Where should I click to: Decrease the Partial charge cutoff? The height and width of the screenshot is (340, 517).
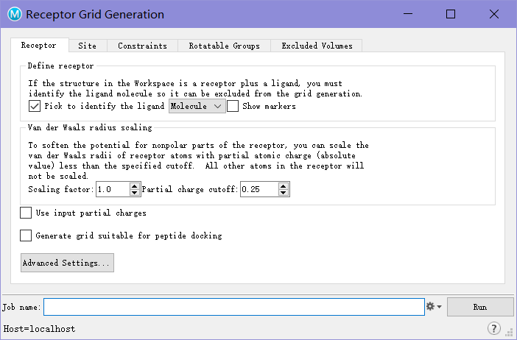click(x=284, y=192)
